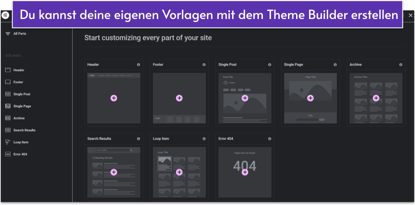Screen dimensions: 415x205
Task: Add a new Header template
Action: click(114, 98)
